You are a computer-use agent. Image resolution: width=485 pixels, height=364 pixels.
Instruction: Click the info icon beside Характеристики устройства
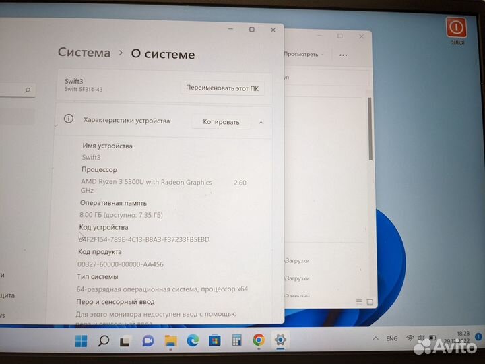[x=68, y=119]
